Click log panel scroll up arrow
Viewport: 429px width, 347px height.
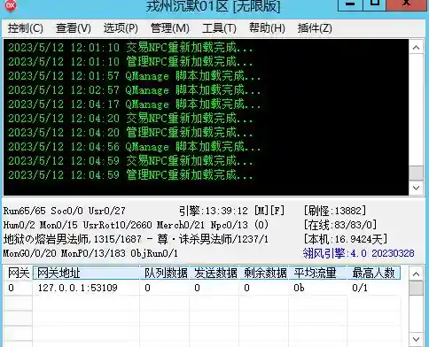(x=416, y=48)
